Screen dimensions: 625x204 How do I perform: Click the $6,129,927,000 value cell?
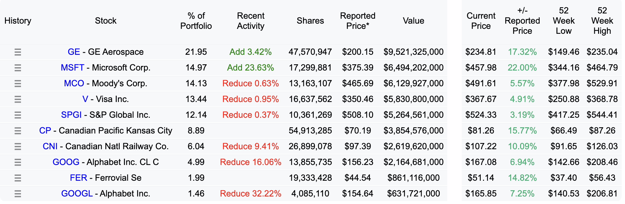pyautogui.click(x=413, y=83)
